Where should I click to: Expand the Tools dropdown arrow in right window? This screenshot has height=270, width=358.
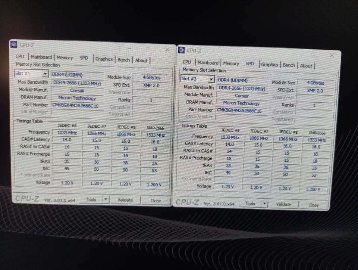[264, 203]
